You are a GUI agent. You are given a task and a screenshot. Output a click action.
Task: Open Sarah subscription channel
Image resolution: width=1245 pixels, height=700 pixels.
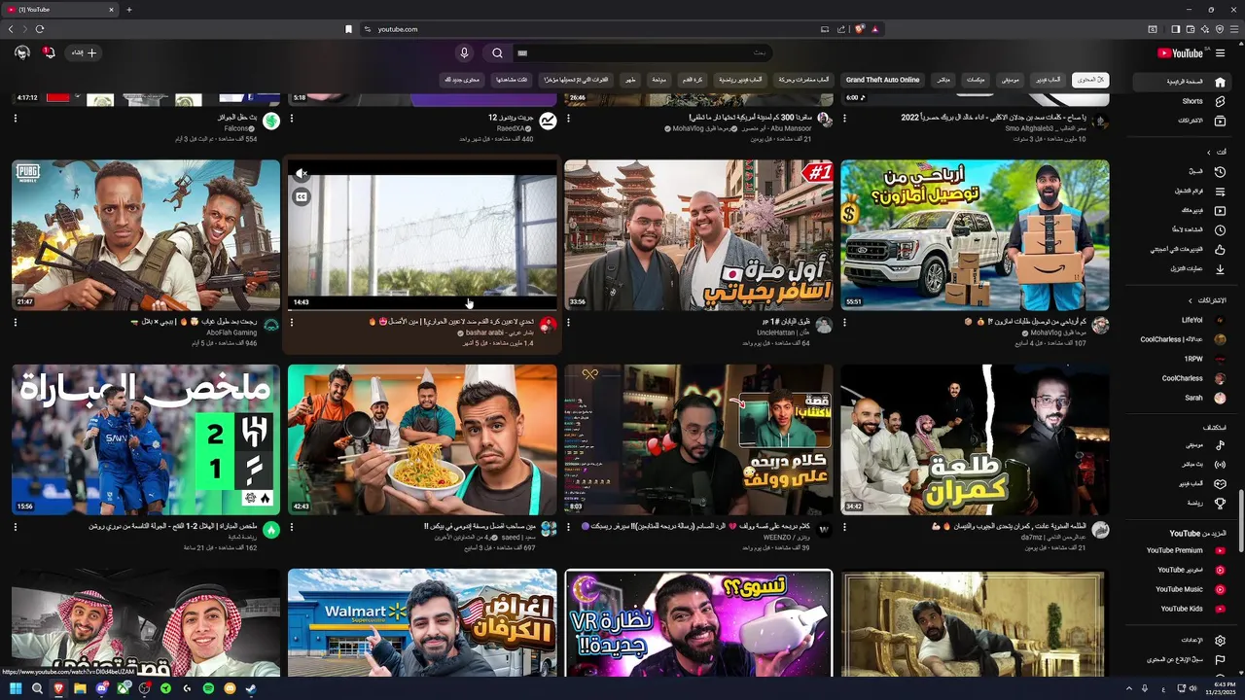tap(1193, 398)
